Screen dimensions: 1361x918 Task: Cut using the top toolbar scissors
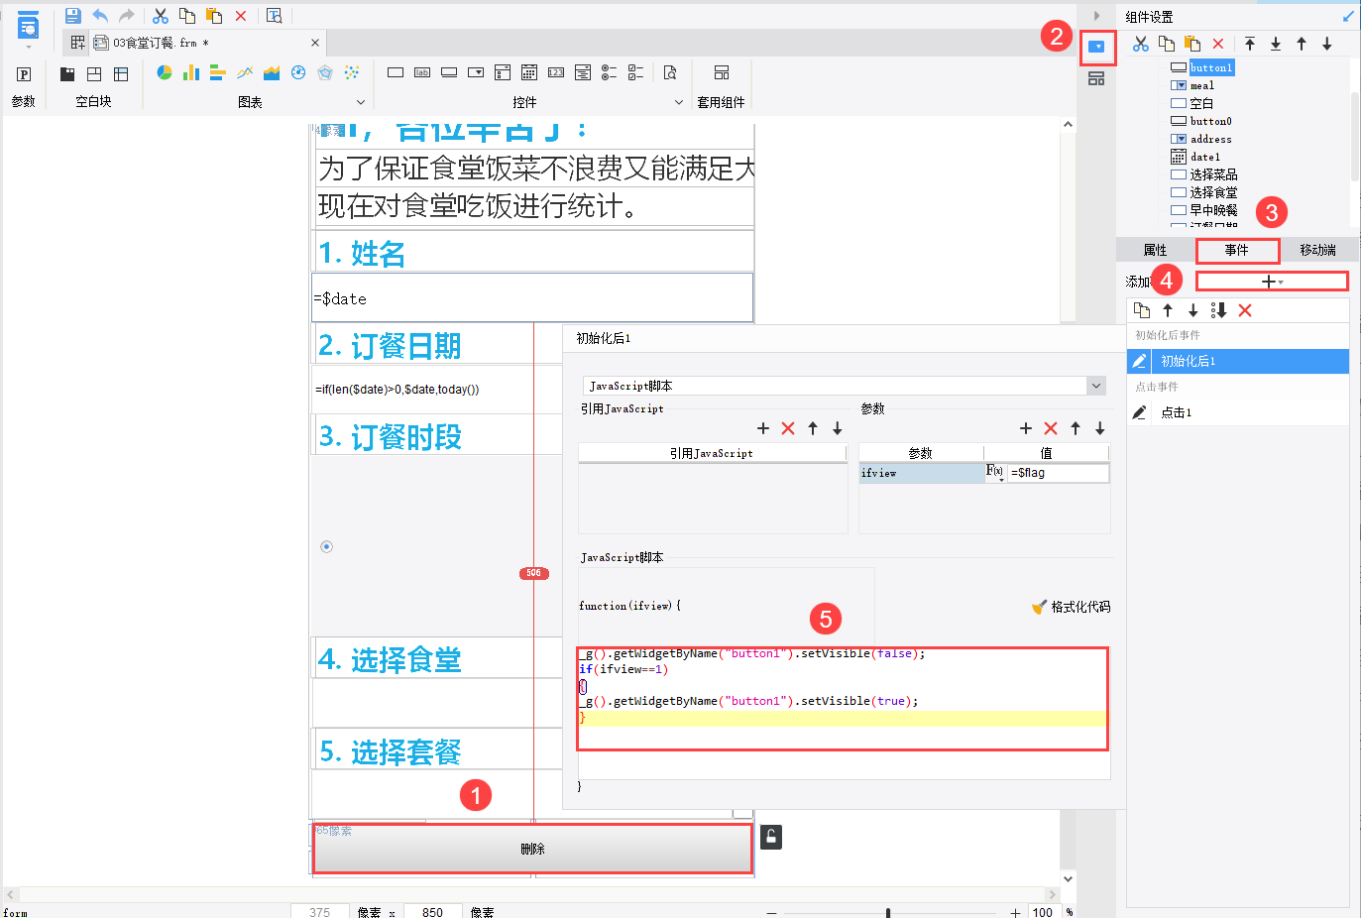click(160, 16)
